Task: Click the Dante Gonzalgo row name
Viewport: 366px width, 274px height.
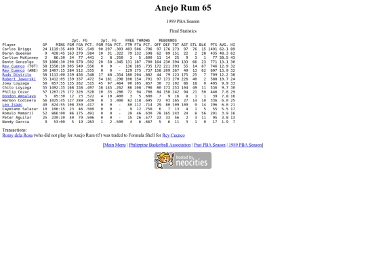Action: point(18,62)
